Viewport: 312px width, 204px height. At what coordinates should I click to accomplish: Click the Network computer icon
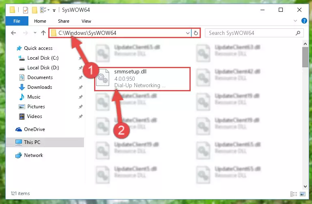19,155
